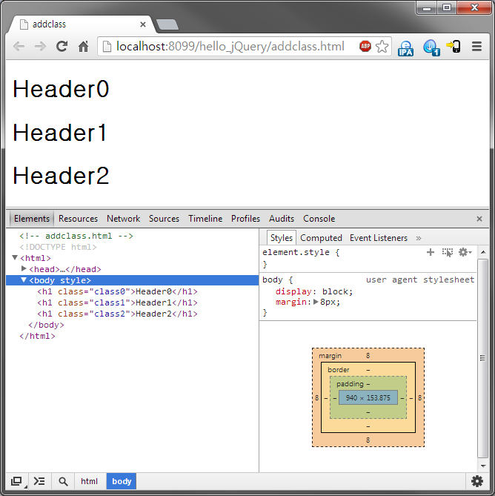
Task: Open the Chrome hamburger menu
Action: coord(476,47)
